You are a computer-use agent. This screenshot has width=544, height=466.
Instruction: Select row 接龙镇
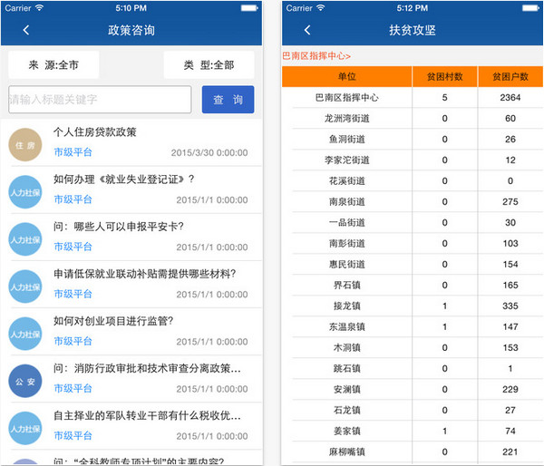[413, 306]
